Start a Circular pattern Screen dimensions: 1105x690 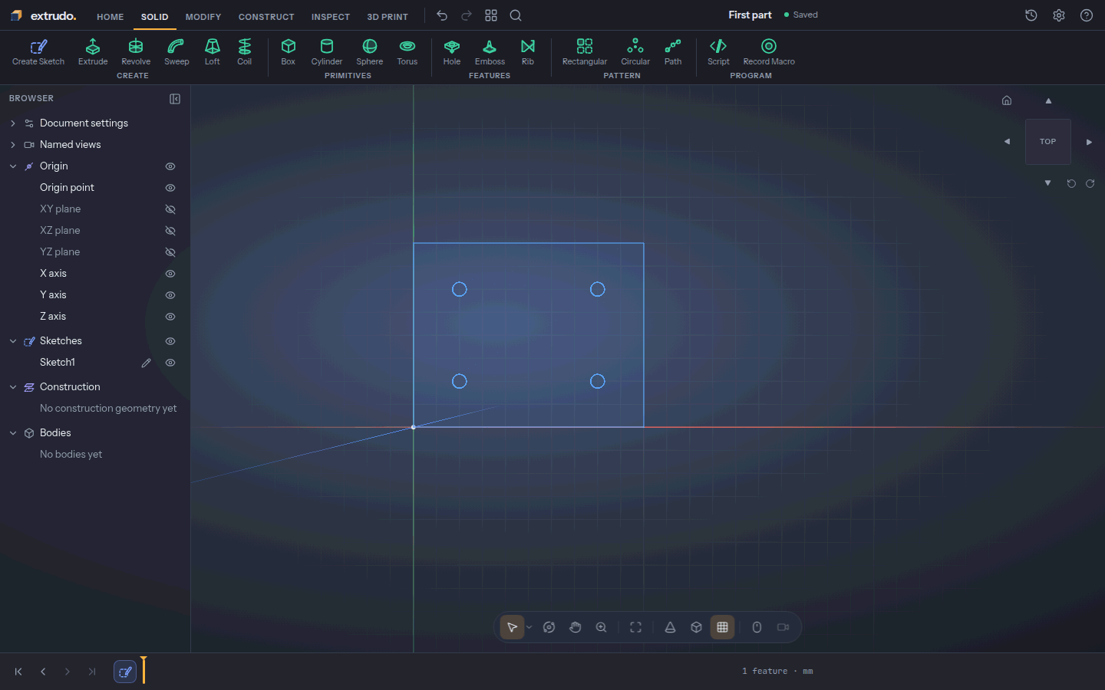click(x=635, y=52)
